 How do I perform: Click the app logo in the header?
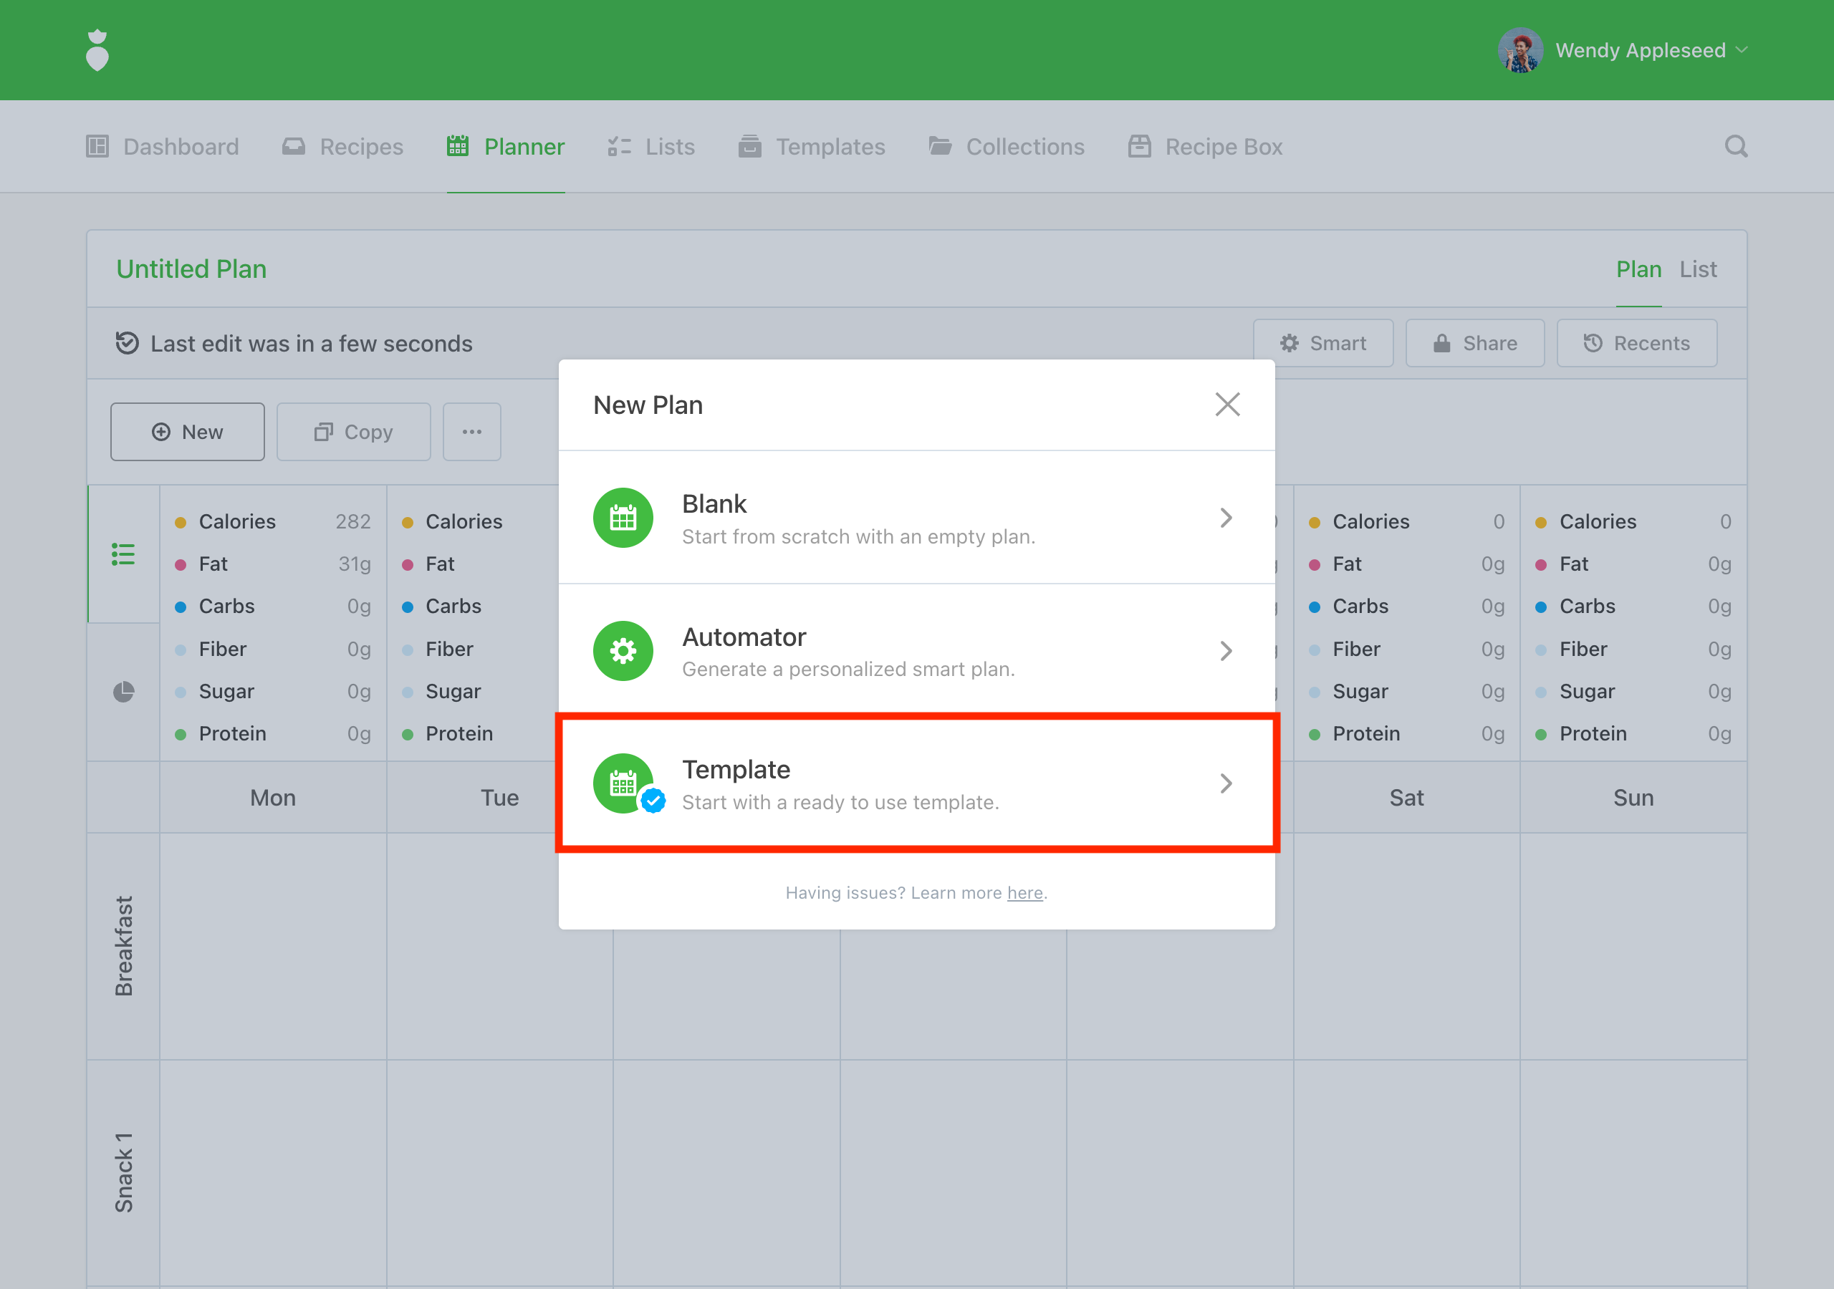pos(97,50)
